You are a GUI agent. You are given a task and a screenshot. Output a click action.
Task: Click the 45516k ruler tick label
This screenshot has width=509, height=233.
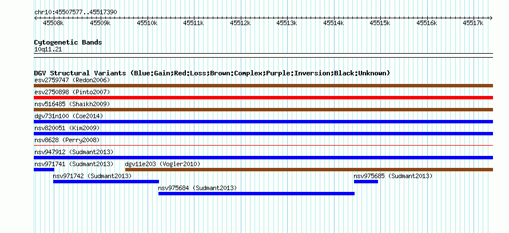click(427, 23)
